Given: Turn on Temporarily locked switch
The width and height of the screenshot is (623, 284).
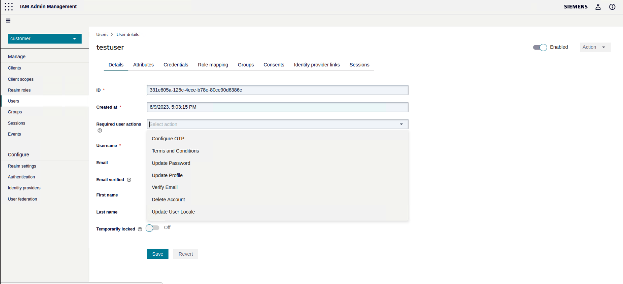Looking at the screenshot, I should tap(152, 228).
